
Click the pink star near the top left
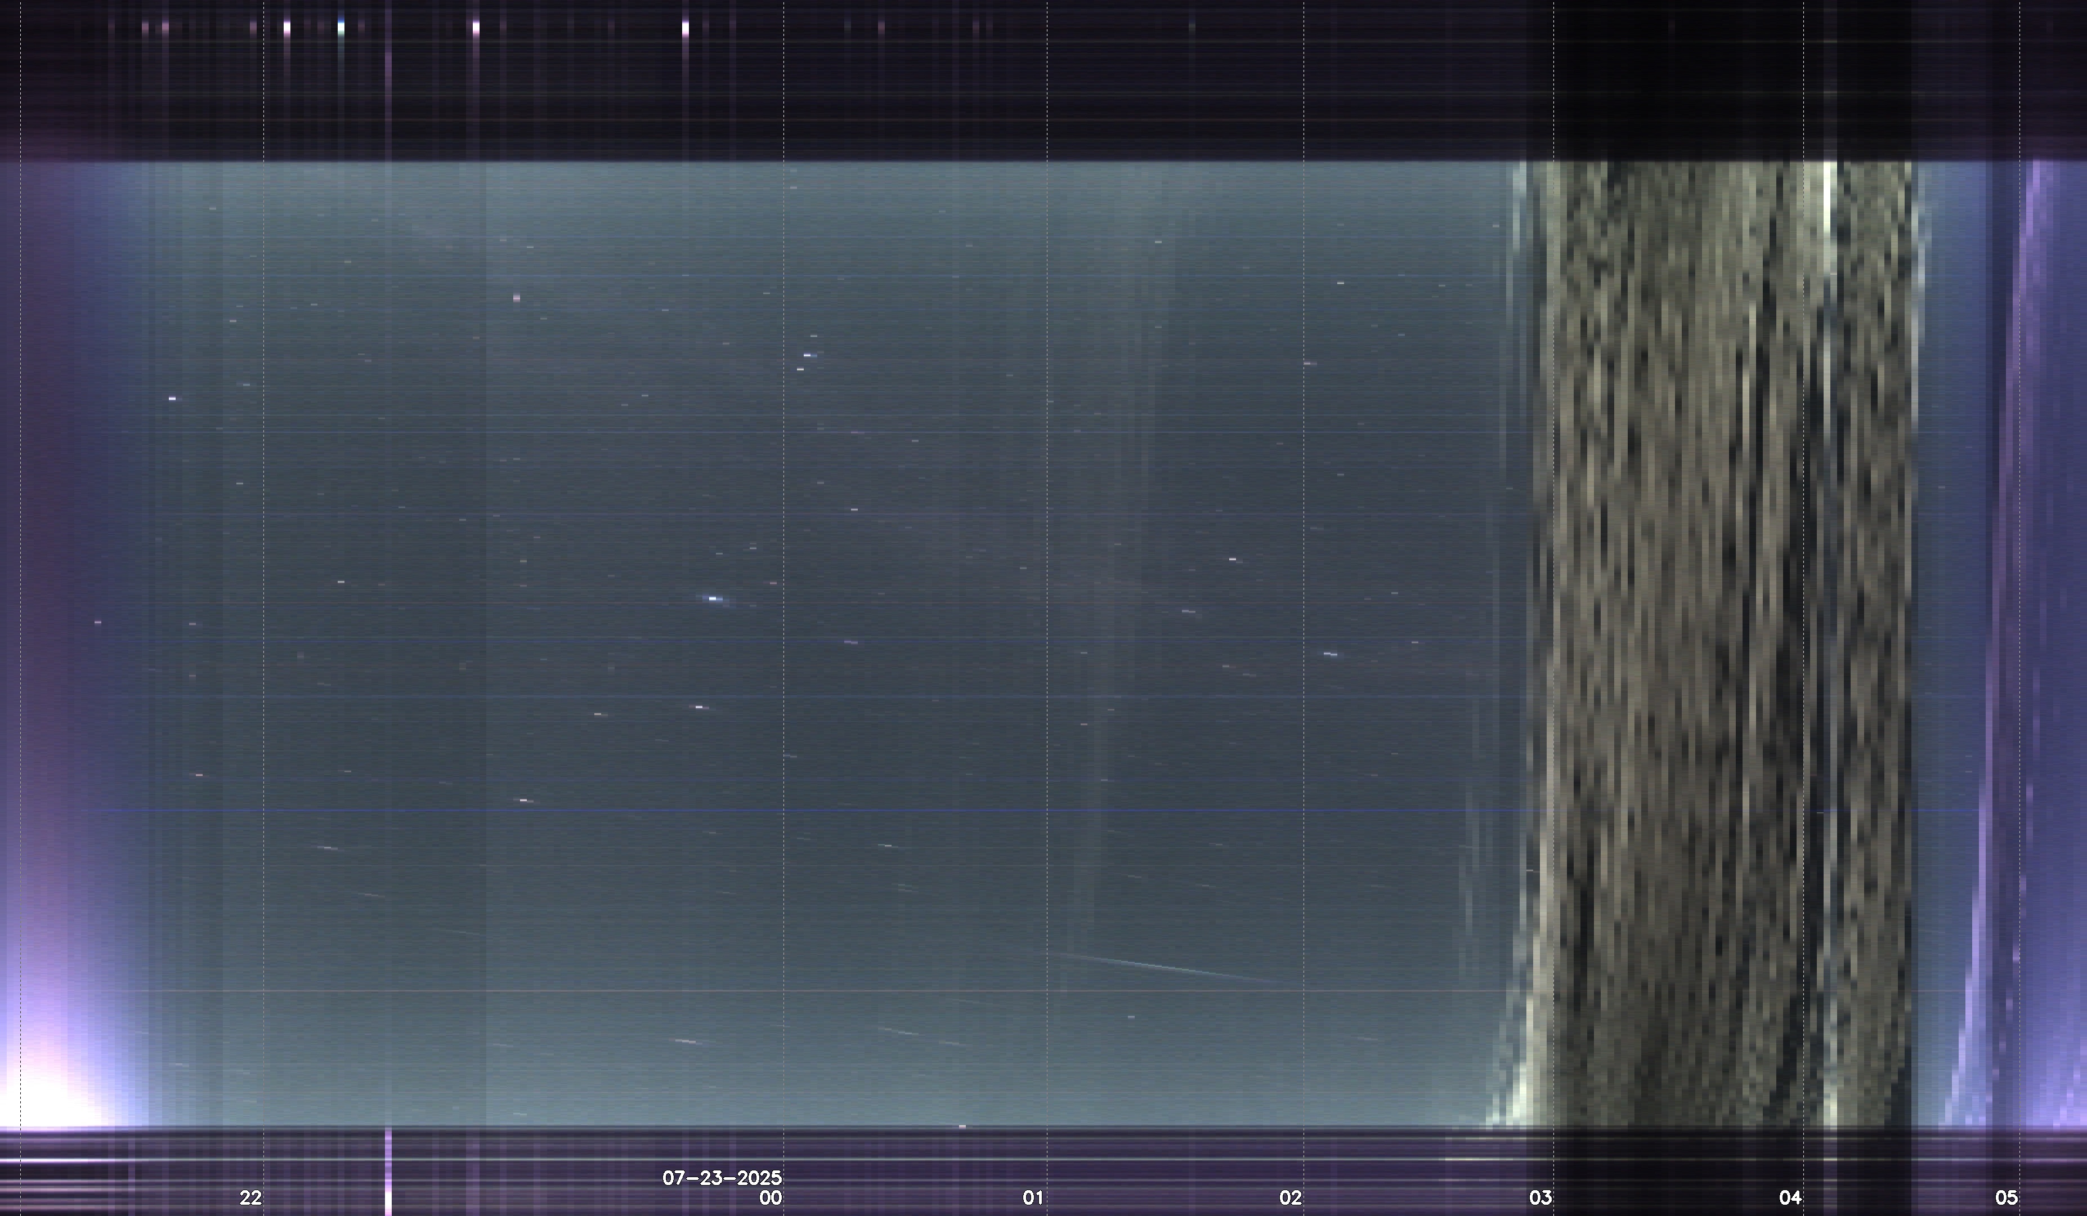pos(517,297)
